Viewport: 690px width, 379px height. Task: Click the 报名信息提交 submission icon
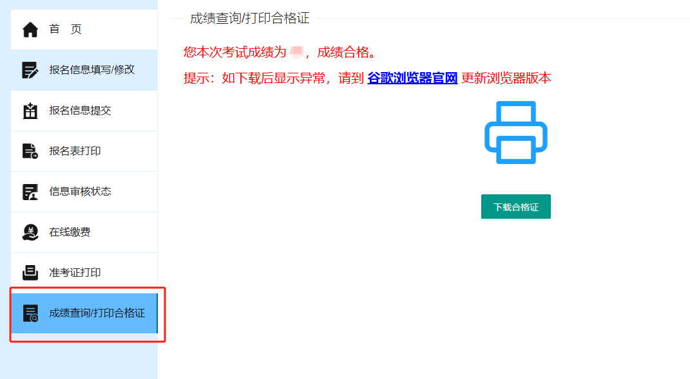click(x=30, y=110)
